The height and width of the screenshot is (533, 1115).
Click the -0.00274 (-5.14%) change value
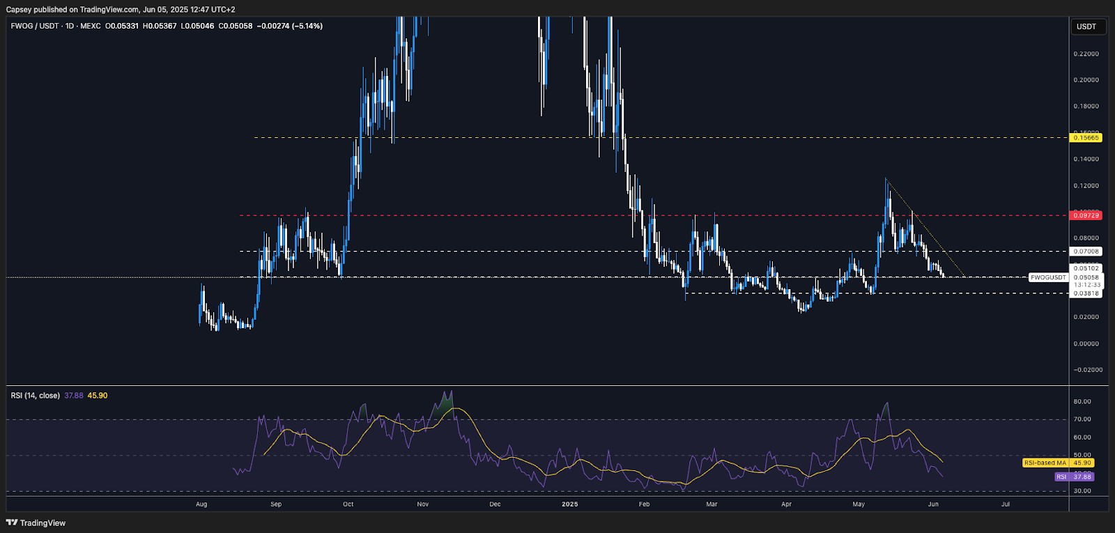tap(289, 26)
